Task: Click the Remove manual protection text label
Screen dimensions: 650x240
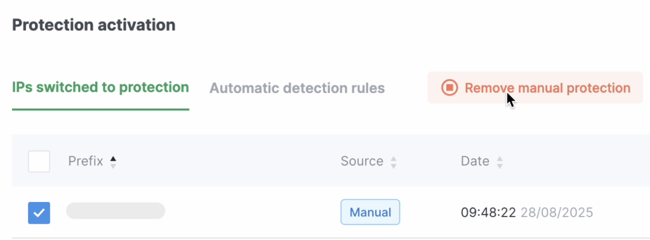Action: [547, 88]
